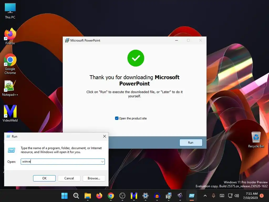Select the Run dialog taskbar icon
The height and width of the screenshot is (202, 269).
tap(192, 196)
